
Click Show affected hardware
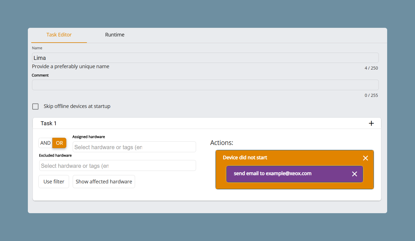[x=104, y=182]
